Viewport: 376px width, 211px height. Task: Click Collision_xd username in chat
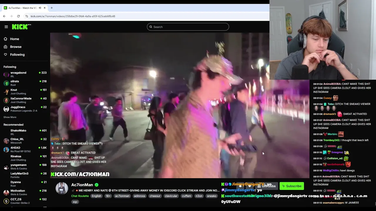tap(335, 159)
